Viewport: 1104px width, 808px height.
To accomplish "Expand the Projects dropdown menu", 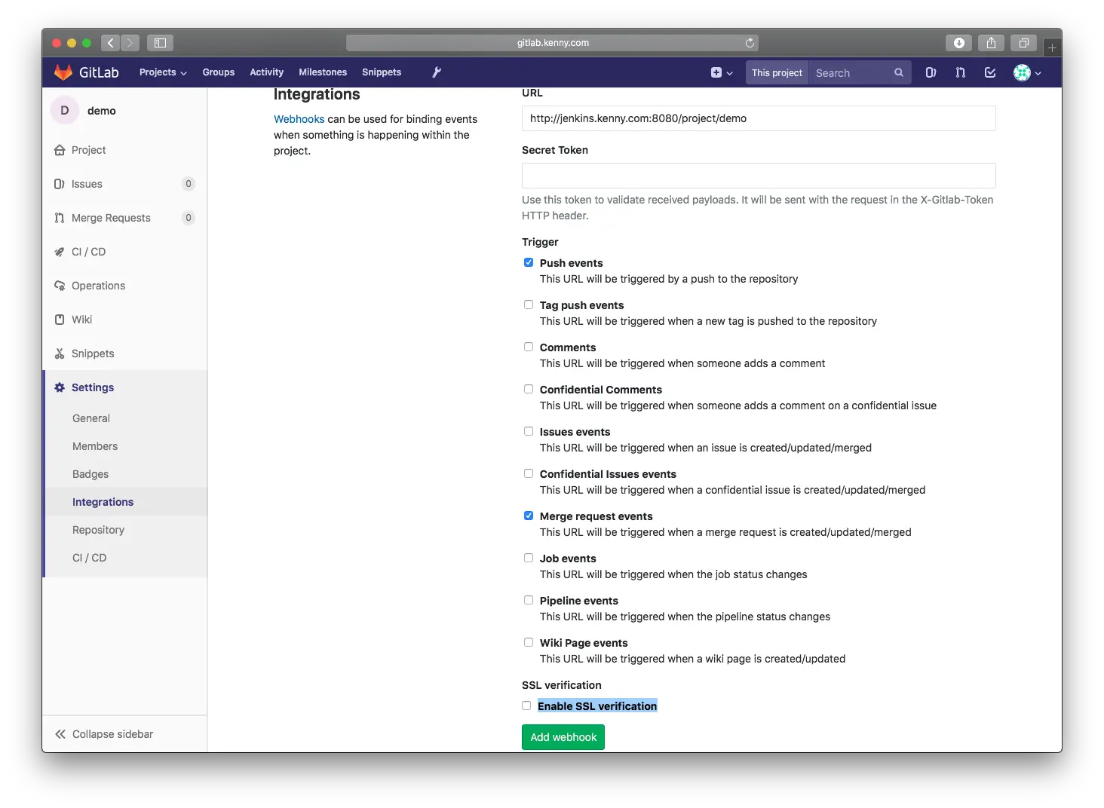I will click(x=163, y=72).
